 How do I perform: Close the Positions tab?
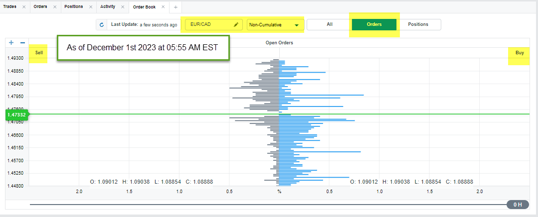point(91,7)
